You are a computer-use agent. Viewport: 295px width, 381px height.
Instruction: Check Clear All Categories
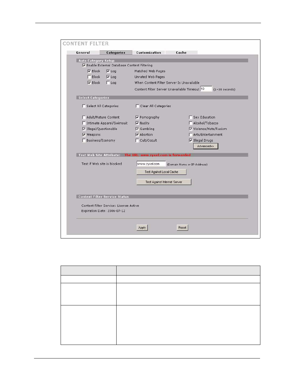coord(138,106)
